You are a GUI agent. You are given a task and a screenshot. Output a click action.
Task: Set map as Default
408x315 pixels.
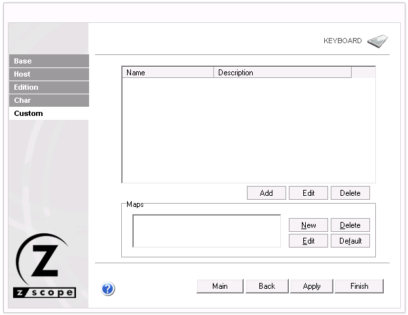click(x=350, y=241)
